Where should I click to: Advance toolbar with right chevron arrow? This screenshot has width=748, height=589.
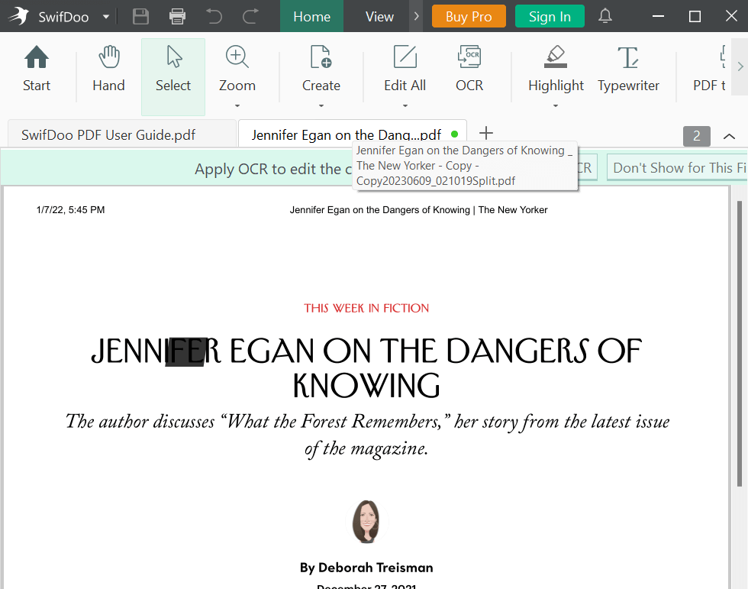point(740,66)
